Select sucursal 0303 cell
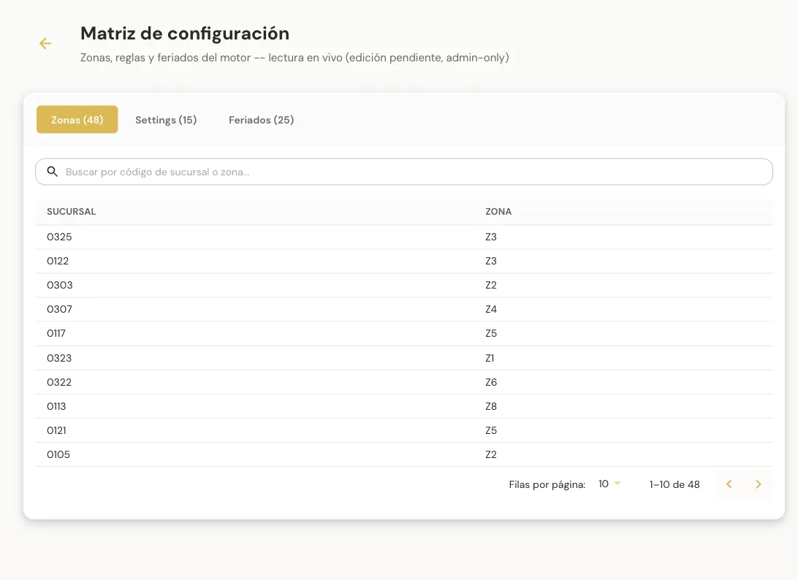The width and height of the screenshot is (798, 580). 59,285
